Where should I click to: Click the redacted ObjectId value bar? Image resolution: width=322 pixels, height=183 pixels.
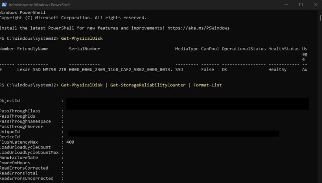point(187,103)
